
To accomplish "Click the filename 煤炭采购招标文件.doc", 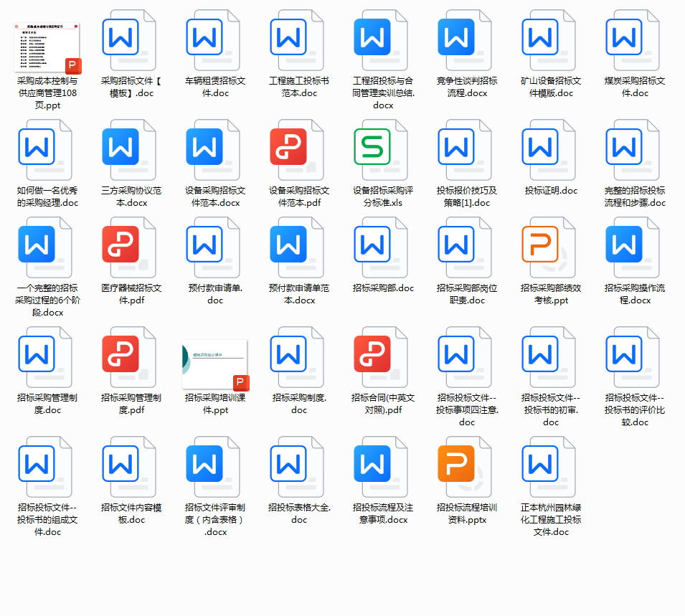I will [x=635, y=87].
